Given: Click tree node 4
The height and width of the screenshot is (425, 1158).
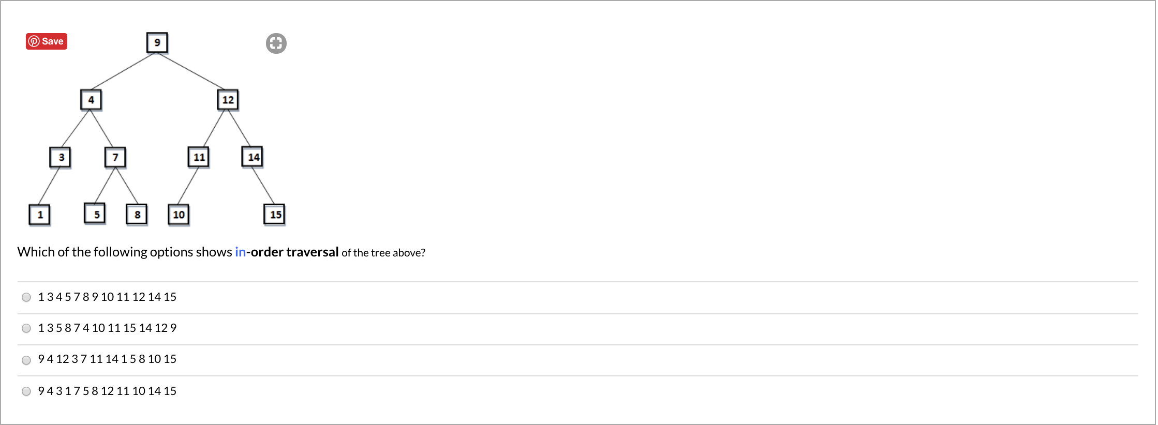Looking at the screenshot, I should click(x=91, y=100).
